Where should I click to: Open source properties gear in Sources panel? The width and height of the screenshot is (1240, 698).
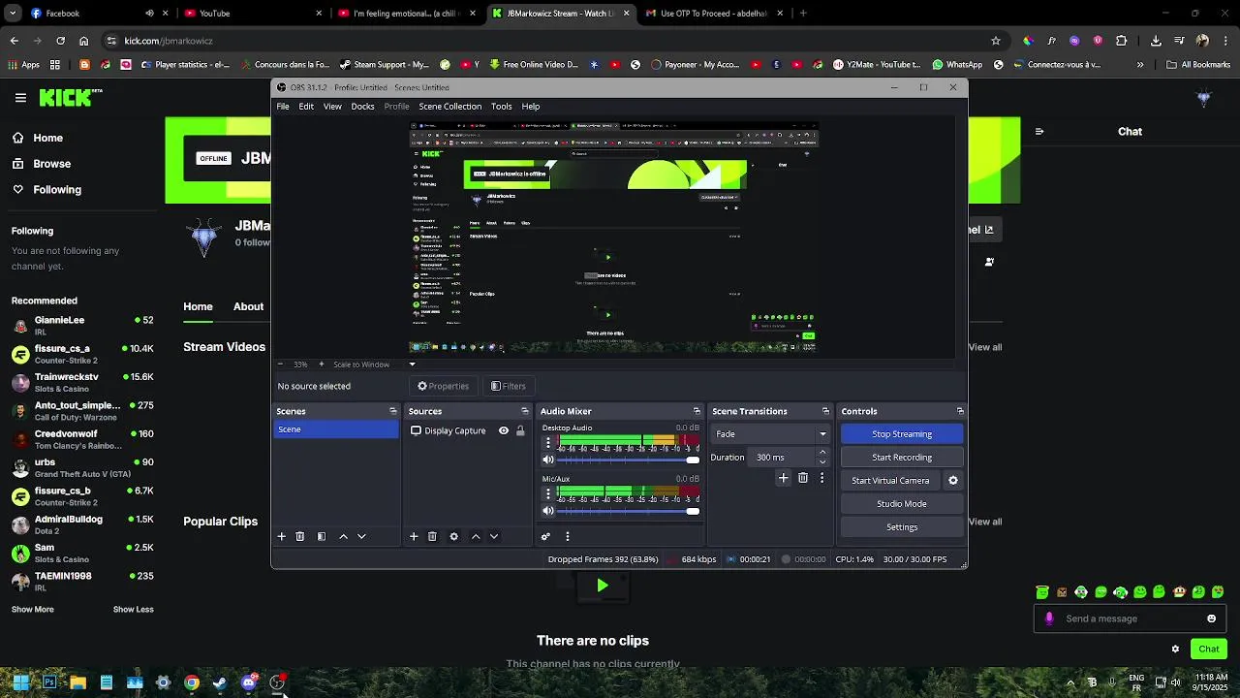point(453,536)
